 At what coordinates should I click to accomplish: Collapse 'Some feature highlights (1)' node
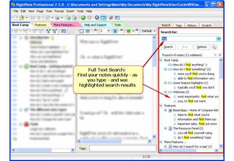[x=166, y=83]
